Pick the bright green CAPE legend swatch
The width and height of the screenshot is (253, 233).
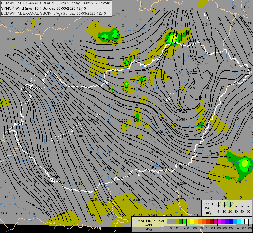click(185, 222)
